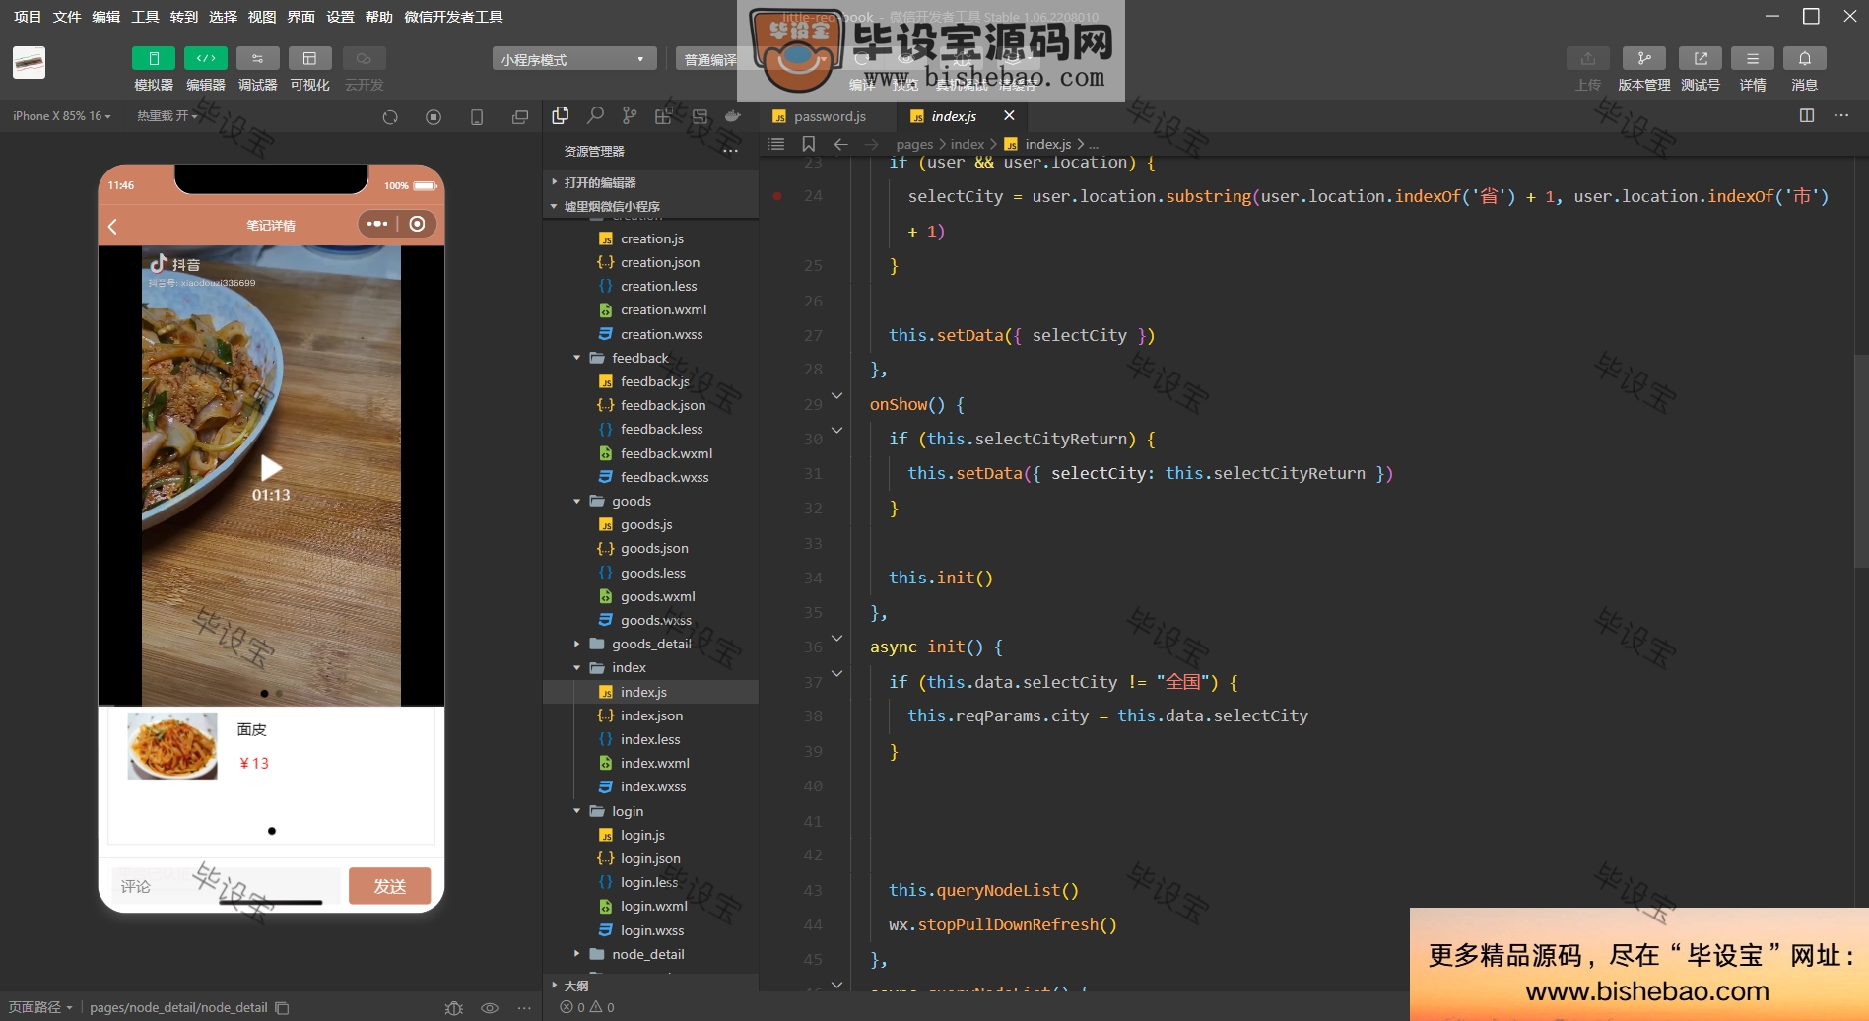1869x1021 pixels.
Task: Toggle the debugger panel button
Action: pyautogui.click(x=258, y=59)
